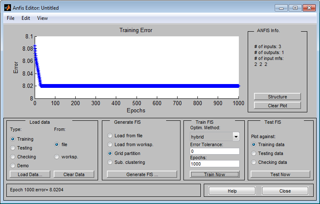Choose the Checking data type option
Screen dimensions: 320x204
13,157
